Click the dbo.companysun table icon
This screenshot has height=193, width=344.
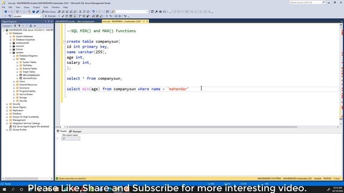tap(20, 75)
